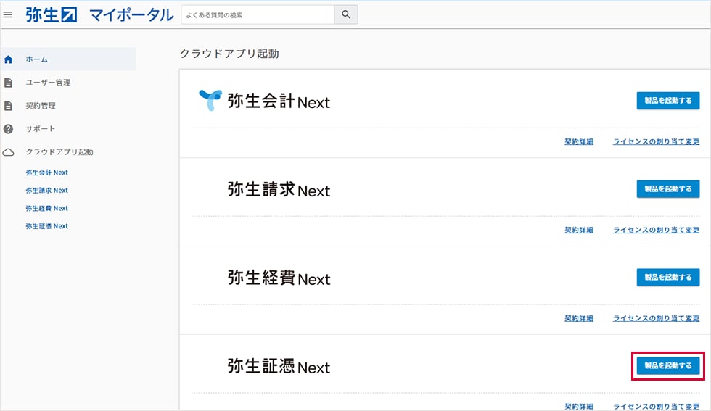The height and width of the screenshot is (411, 711).
Task: Click the support question mark icon
Action: (x=9, y=129)
